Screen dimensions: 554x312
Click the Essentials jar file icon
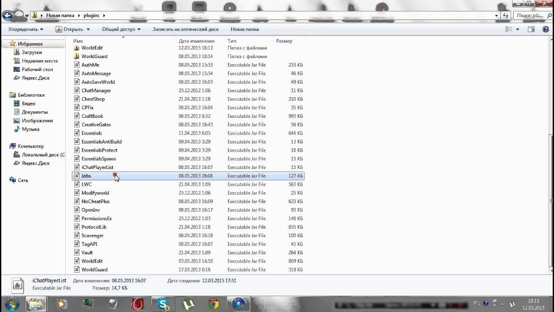(77, 133)
